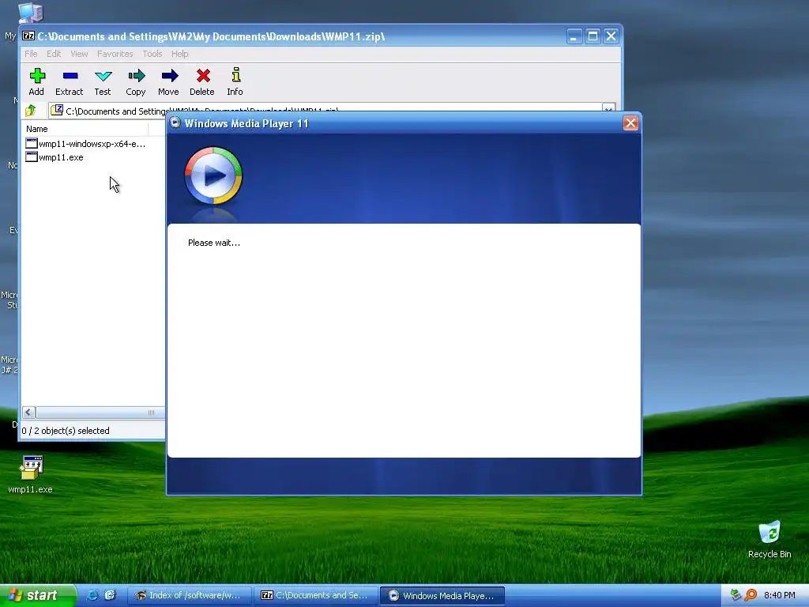Select the Copy toolbar icon

coord(136,81)
